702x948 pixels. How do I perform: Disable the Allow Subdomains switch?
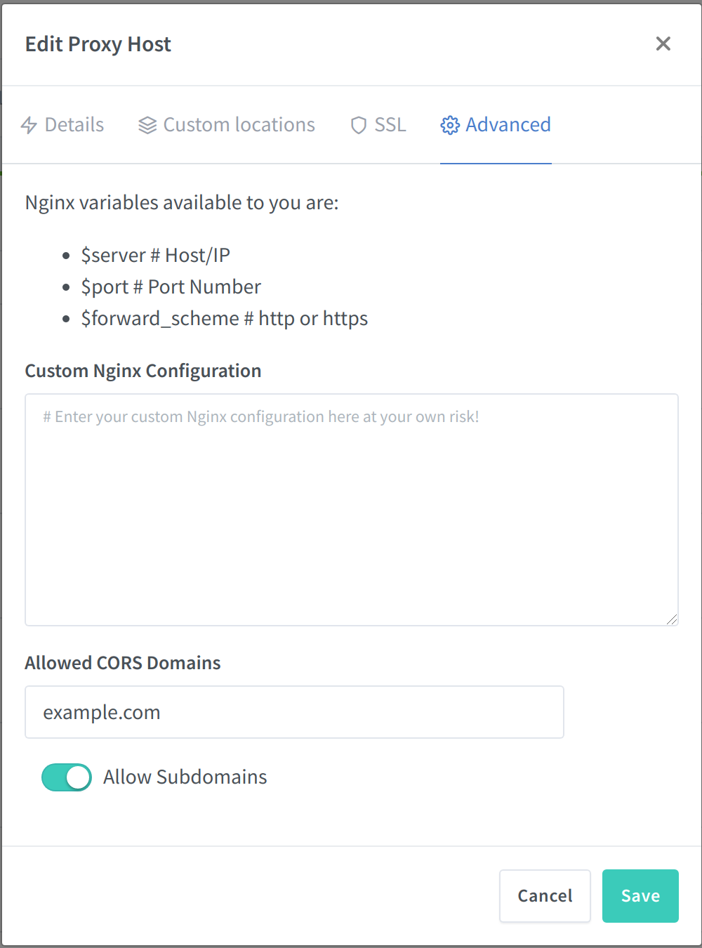(67, 777)
